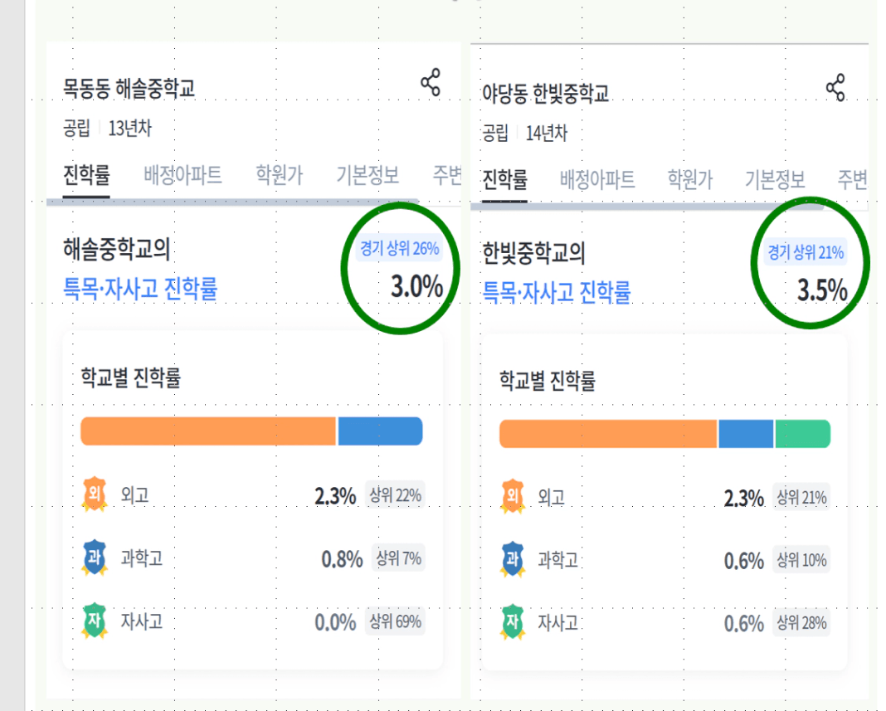Click green 자사고 badge in 해솔중학교 card
This screenshot has width=886, height=711.
tap(95, 621)
